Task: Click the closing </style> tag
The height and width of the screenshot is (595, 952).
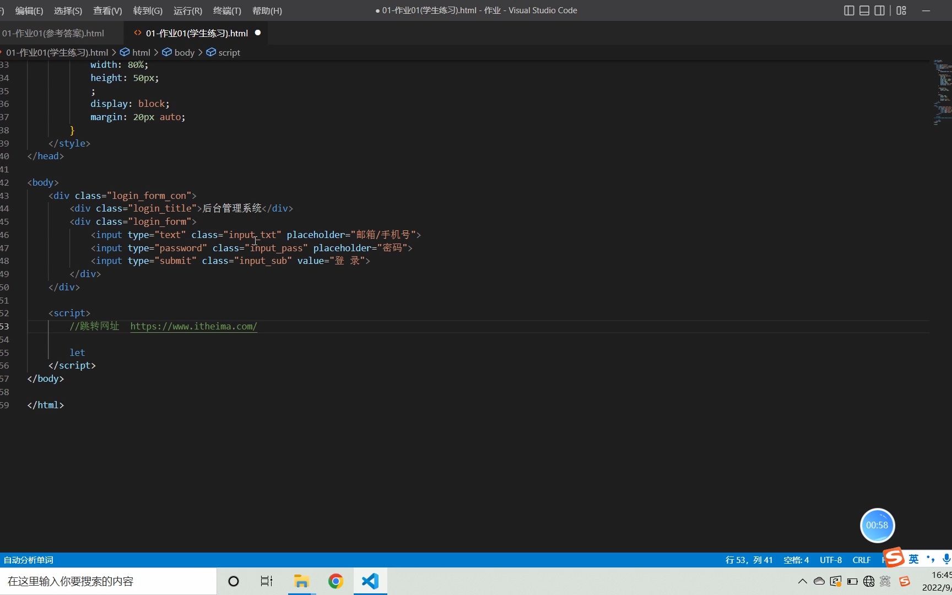Action: [x=69, y=143]
